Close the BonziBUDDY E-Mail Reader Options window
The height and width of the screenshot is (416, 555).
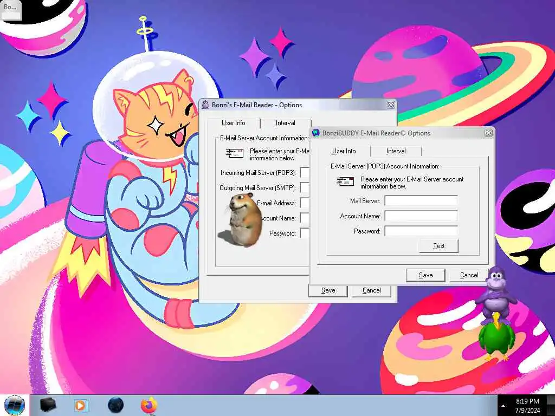tap(488, 133)
